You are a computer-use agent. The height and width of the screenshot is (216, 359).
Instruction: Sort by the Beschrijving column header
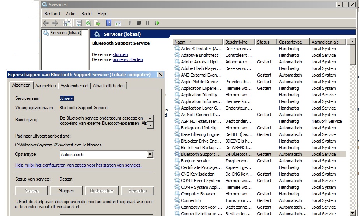pyautogui.click(x=239, y=42)
